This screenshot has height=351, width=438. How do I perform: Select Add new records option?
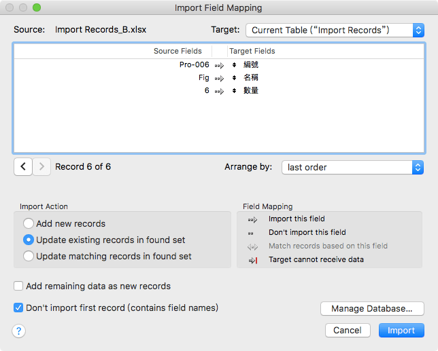tap(29, 223)
